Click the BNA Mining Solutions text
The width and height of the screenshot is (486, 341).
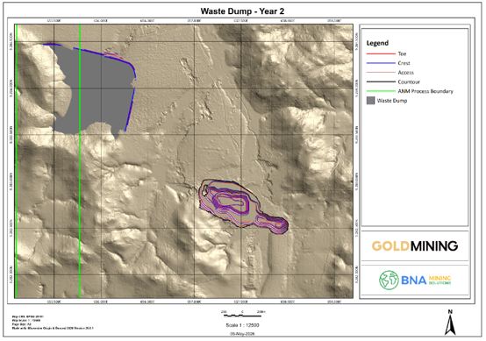426,280
